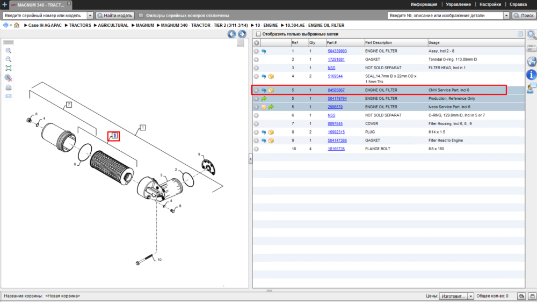
Task: Select the circle for O-RING ref 6 row
Action: [256, 115]
